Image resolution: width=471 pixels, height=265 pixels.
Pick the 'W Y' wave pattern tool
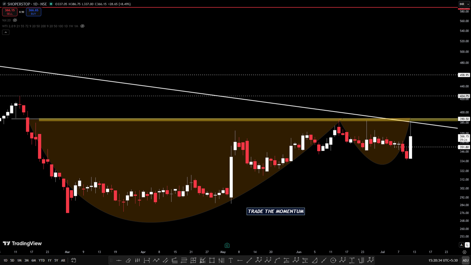[x=259, y=260]
